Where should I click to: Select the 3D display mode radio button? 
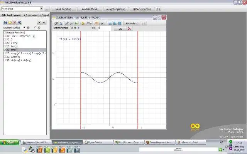pyautogui.click(x=35, y=27)
